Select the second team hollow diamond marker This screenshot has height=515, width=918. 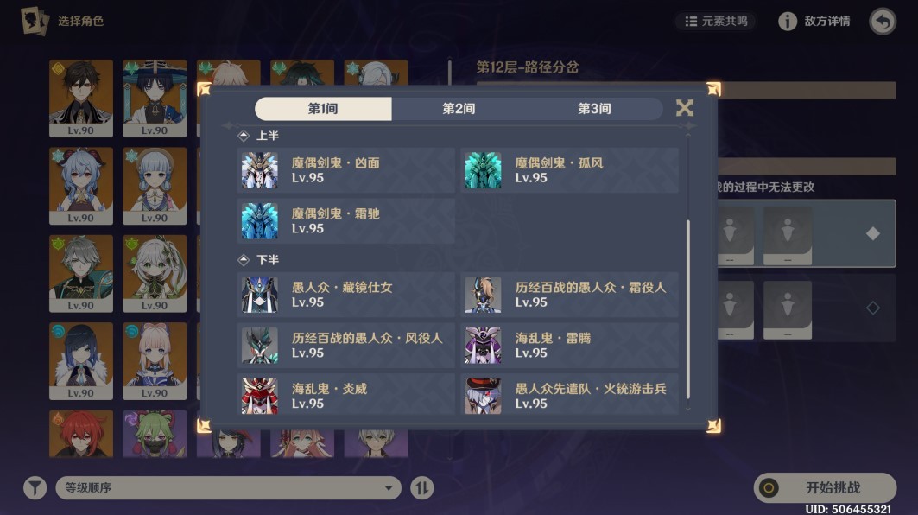click(x=873, y=308)
